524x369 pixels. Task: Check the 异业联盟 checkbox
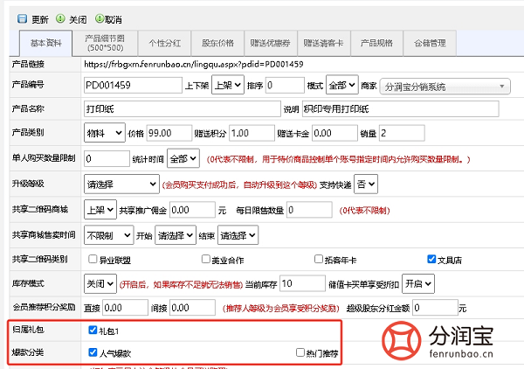pyautogui.click(x=93, y=259)
